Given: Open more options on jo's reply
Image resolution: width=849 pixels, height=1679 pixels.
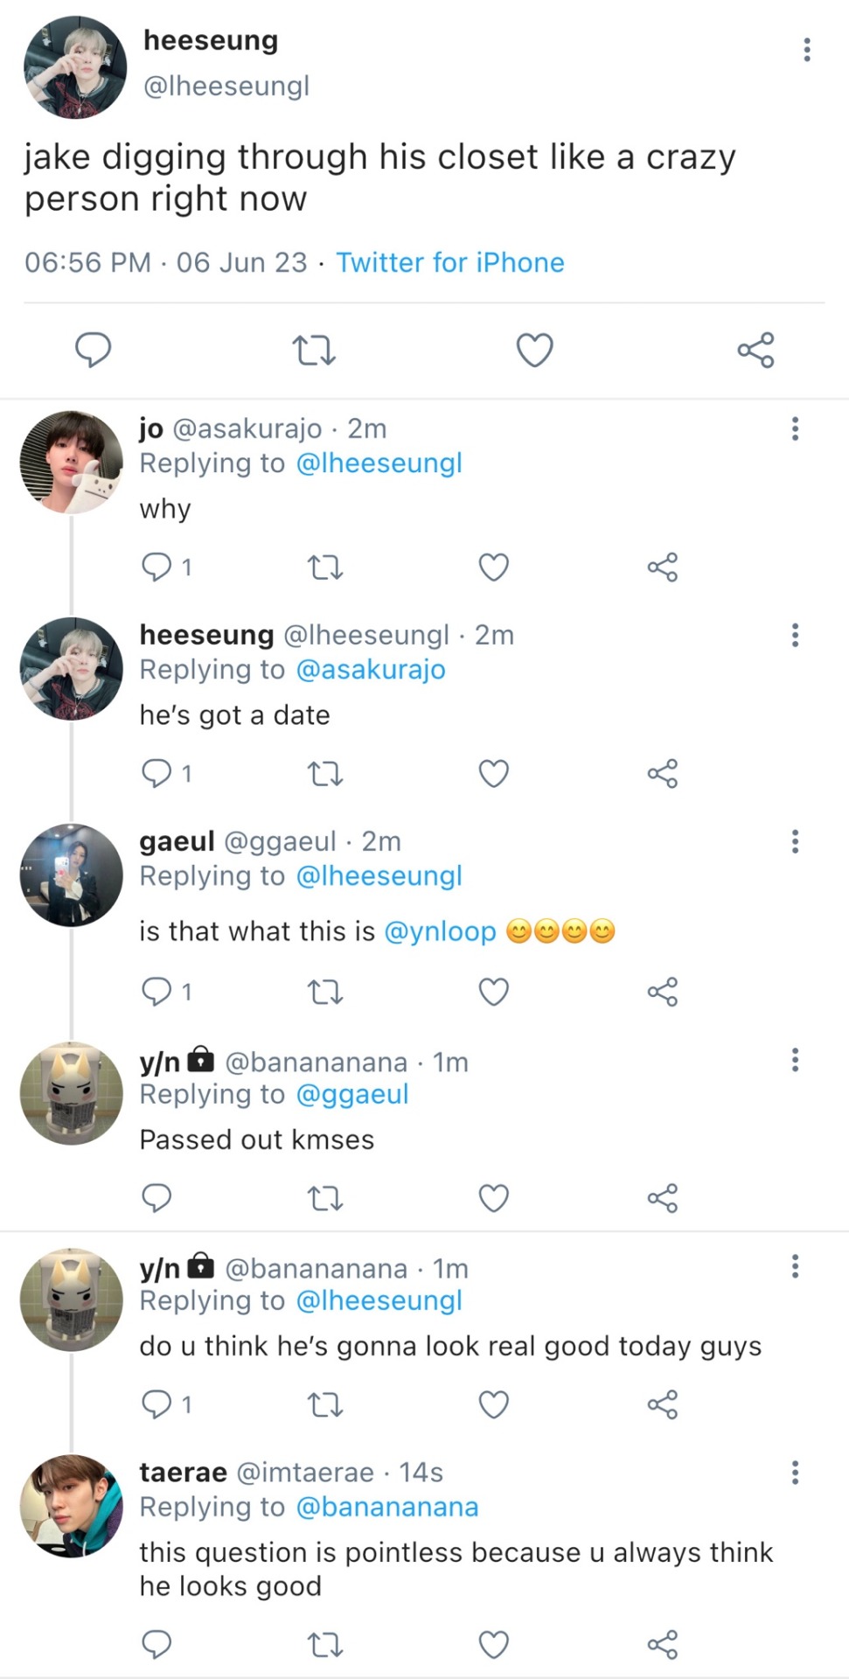Looking at the screenshot, I should [x=795, y=428].
